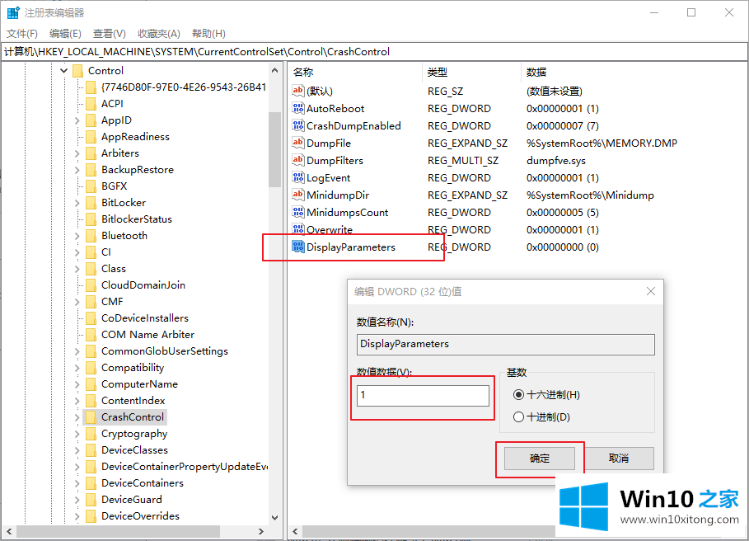Click the tree pane scroll up arrow

coord(274,70)
